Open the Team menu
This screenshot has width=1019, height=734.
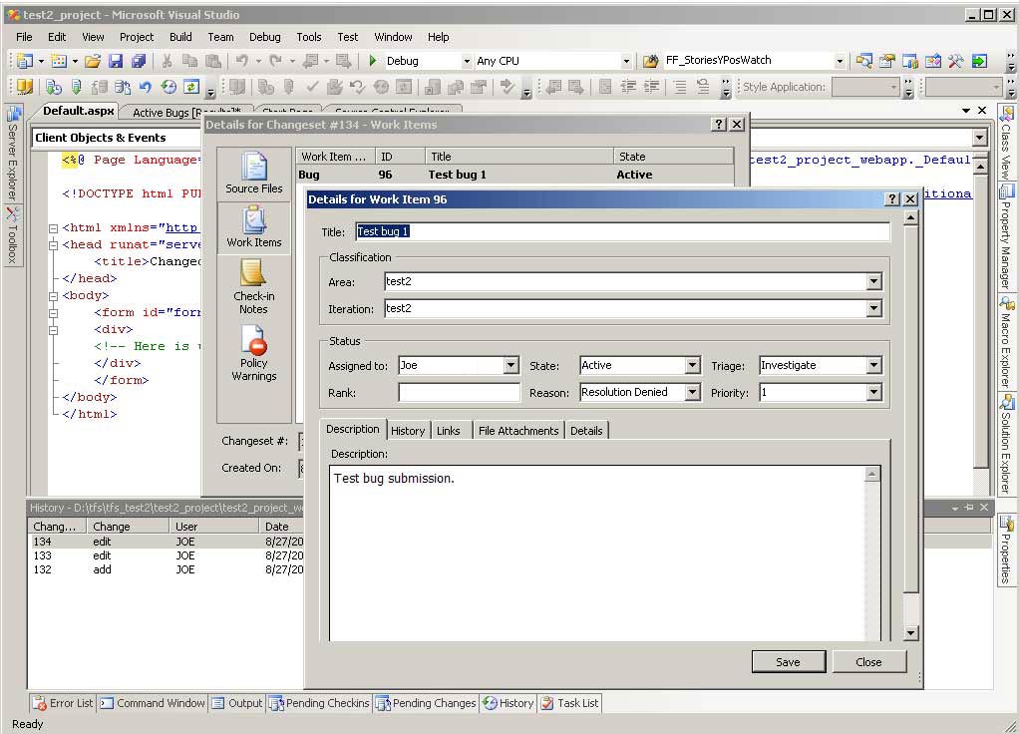pos(220,37)
